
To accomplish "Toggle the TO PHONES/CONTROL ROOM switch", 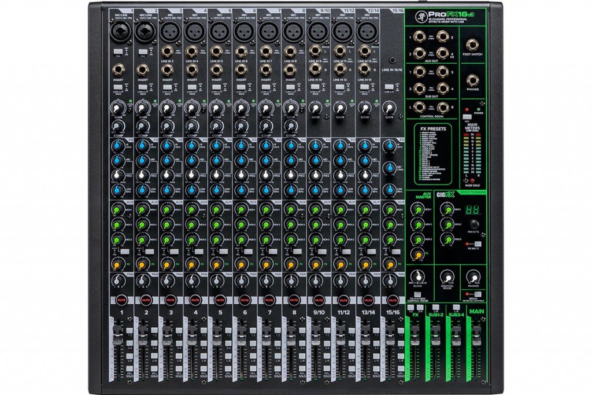I will [416, 294].
